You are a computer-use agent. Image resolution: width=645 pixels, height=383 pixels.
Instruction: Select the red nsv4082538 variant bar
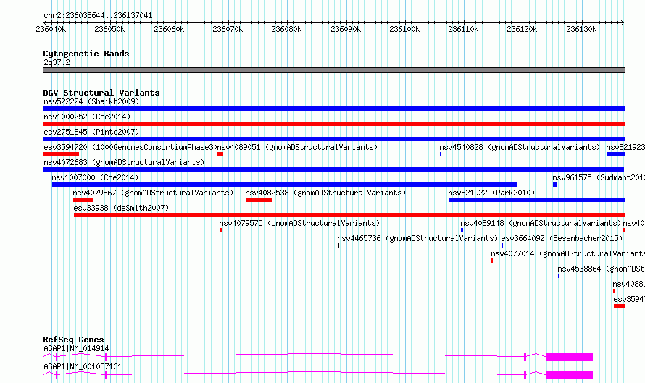[x=259, y=200]
